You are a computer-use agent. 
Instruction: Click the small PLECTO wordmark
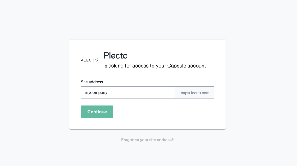(x=89, y=60)
